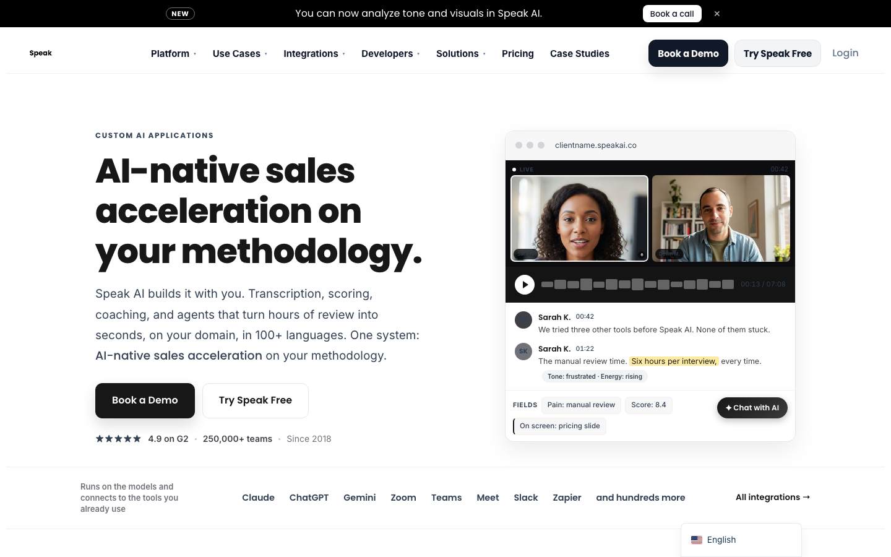Screen dimensions: 891x557
Task: Click the LIVE indicator in the demo
Action: pyautogui.click(x=523, y=169)
